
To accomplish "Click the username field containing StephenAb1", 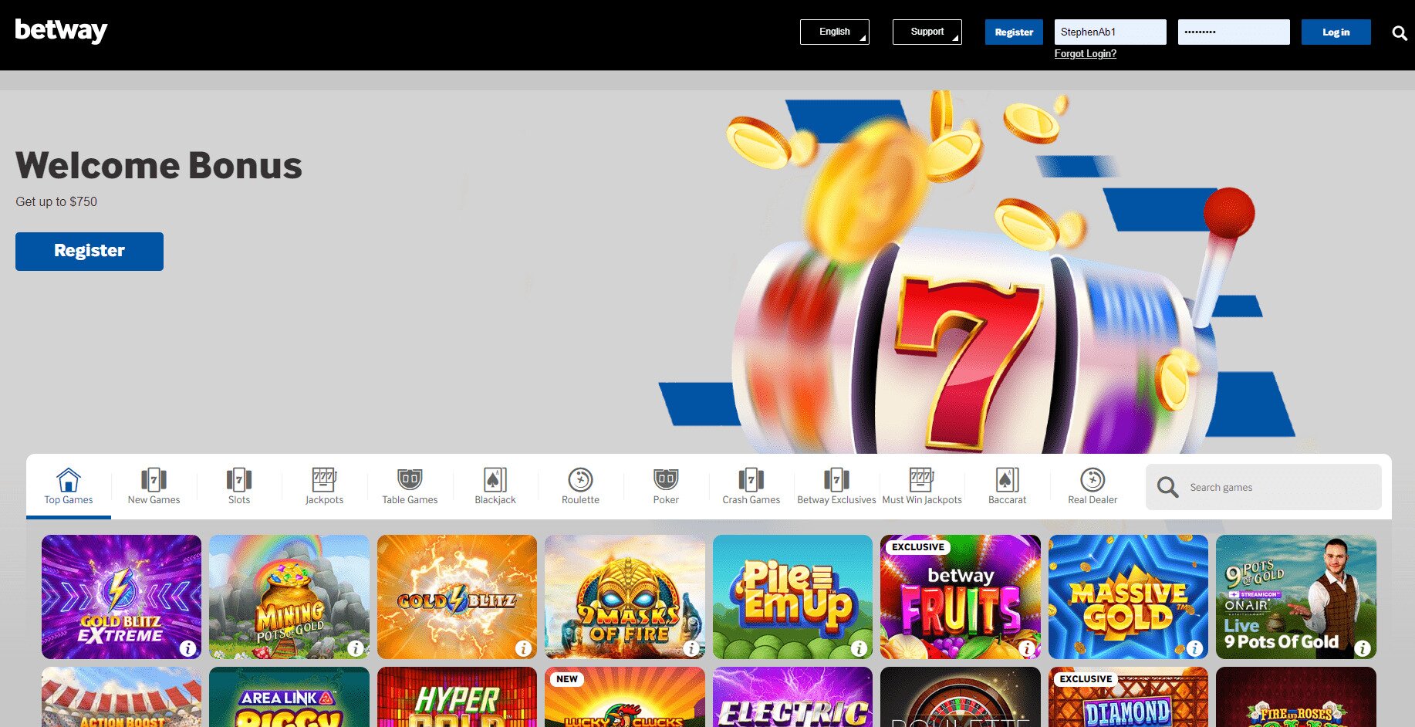I will tap(1109, 32).
